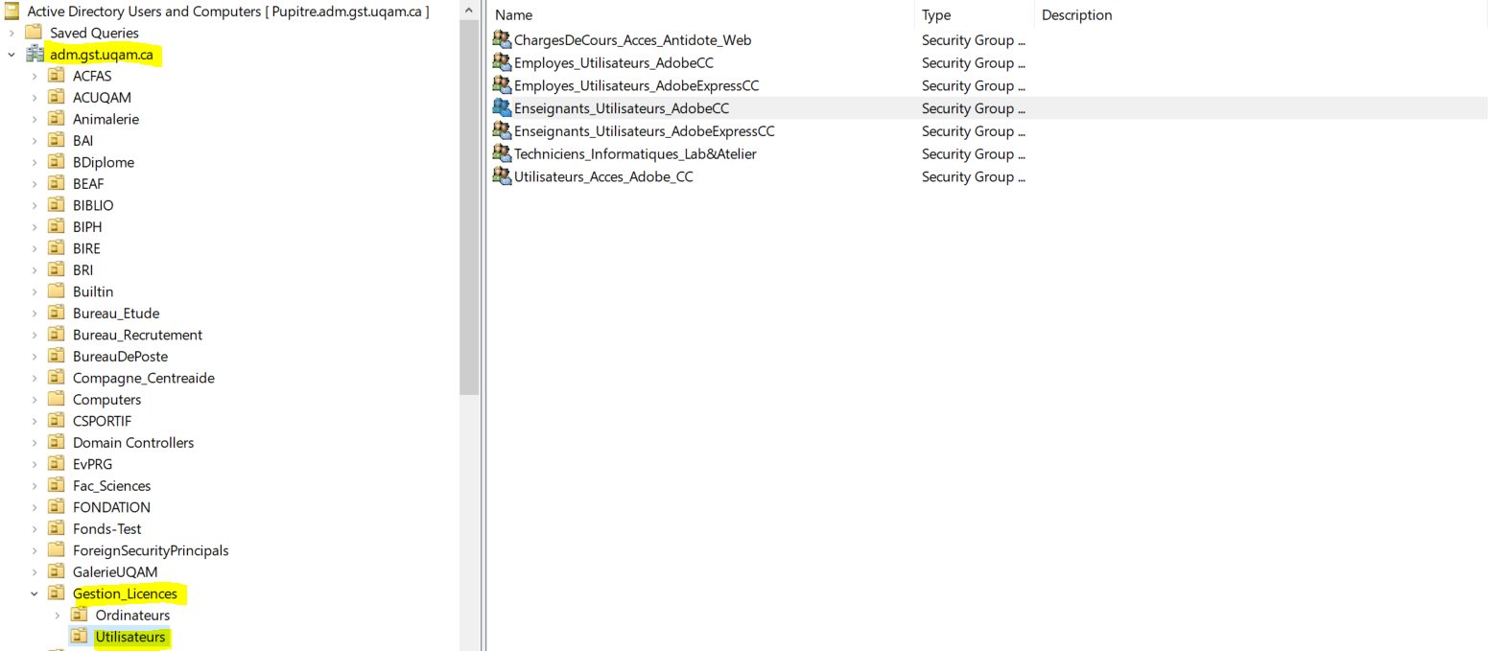The height and width of the screenshot is (651, 1508).
Task: Click the Animalerie OU folder icon
Action: click(57, 118)
